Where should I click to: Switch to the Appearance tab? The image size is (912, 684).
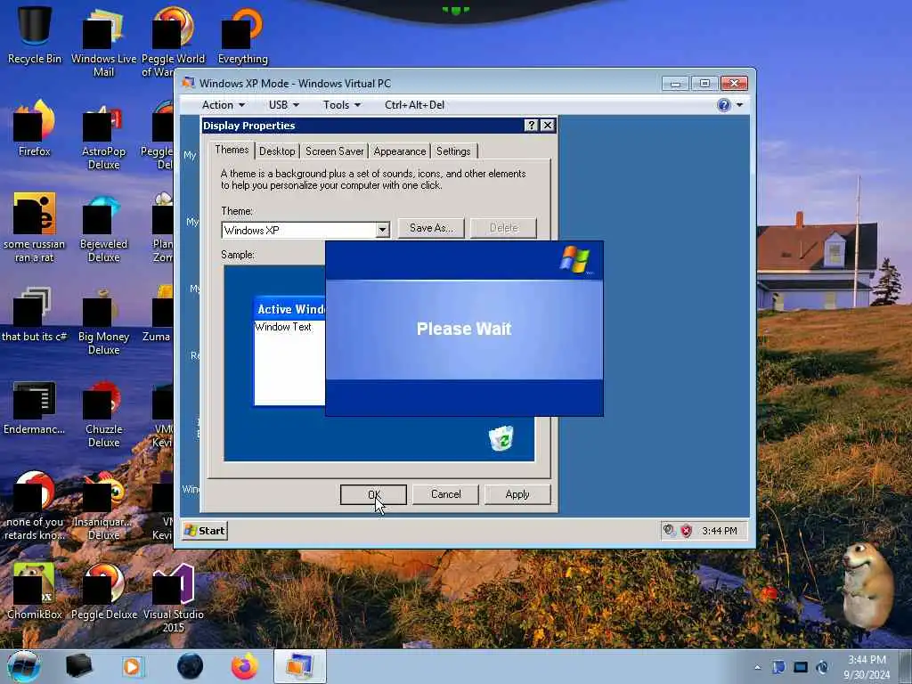(400, 151)
